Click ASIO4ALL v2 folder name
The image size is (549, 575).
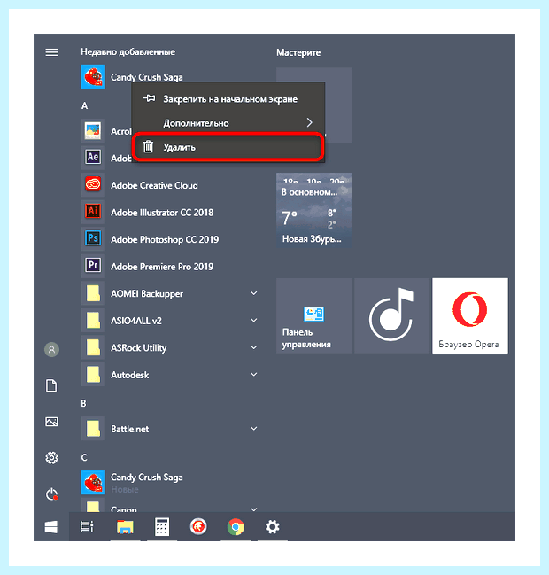pos(136,321)
